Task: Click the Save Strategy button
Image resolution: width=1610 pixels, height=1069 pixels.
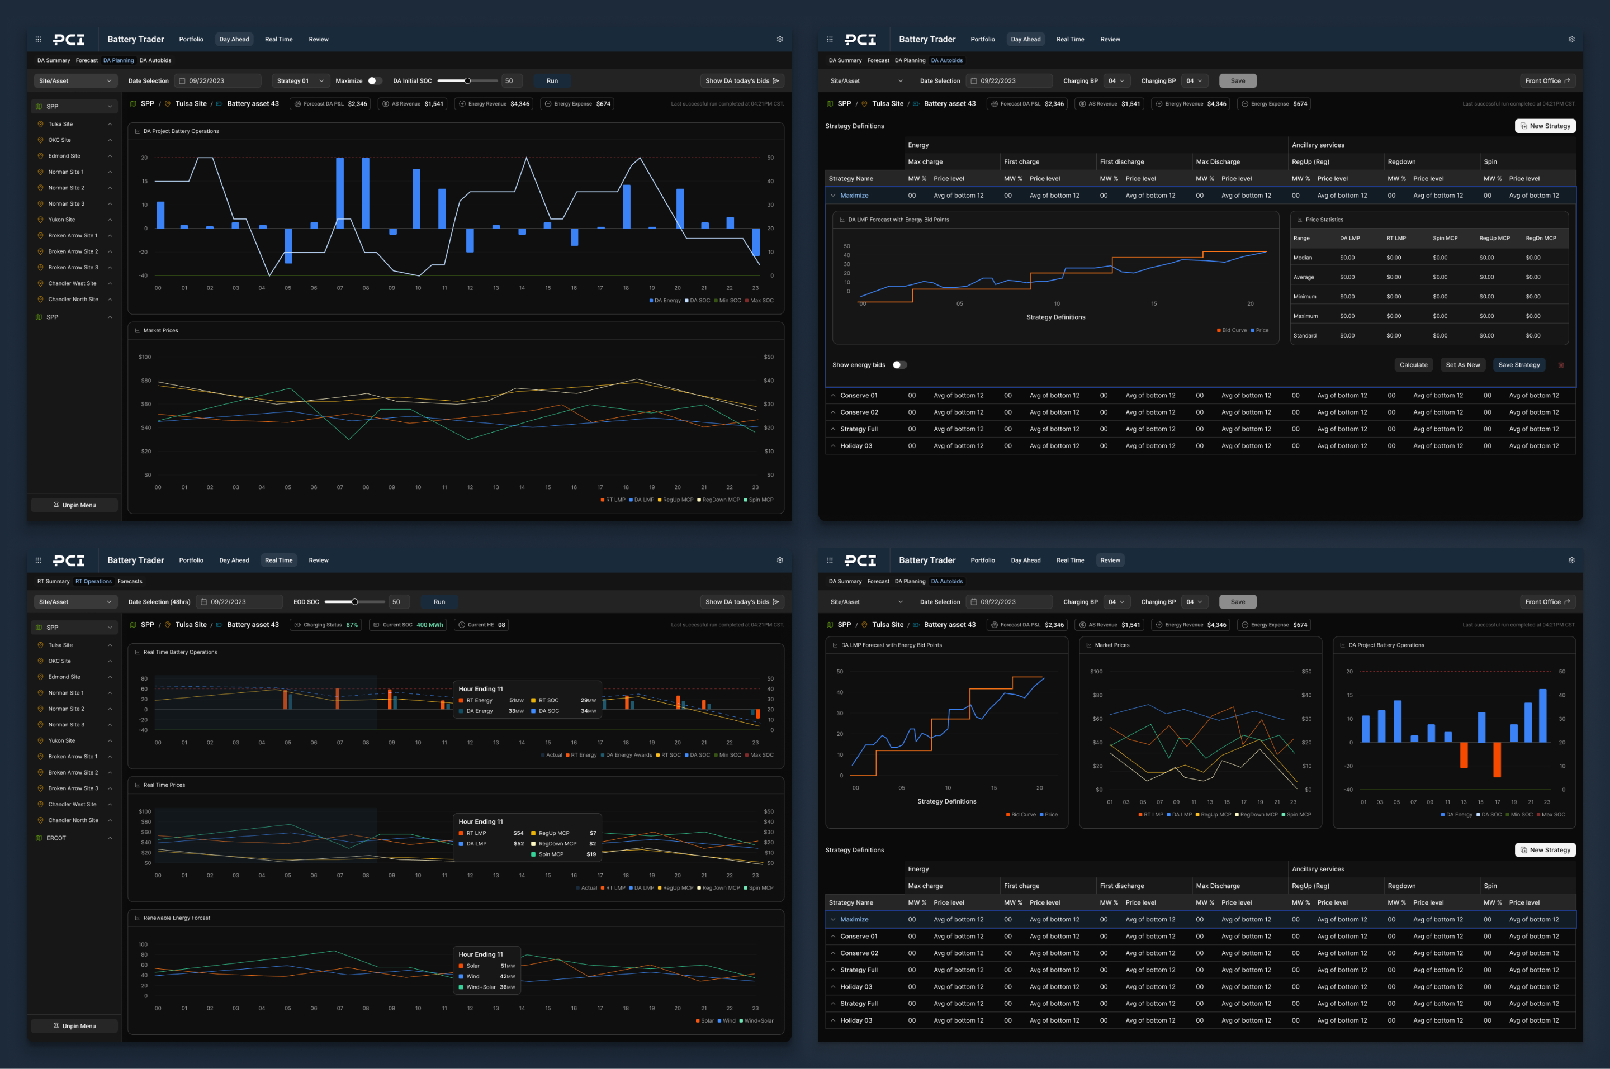Action: pos(1519,365)
